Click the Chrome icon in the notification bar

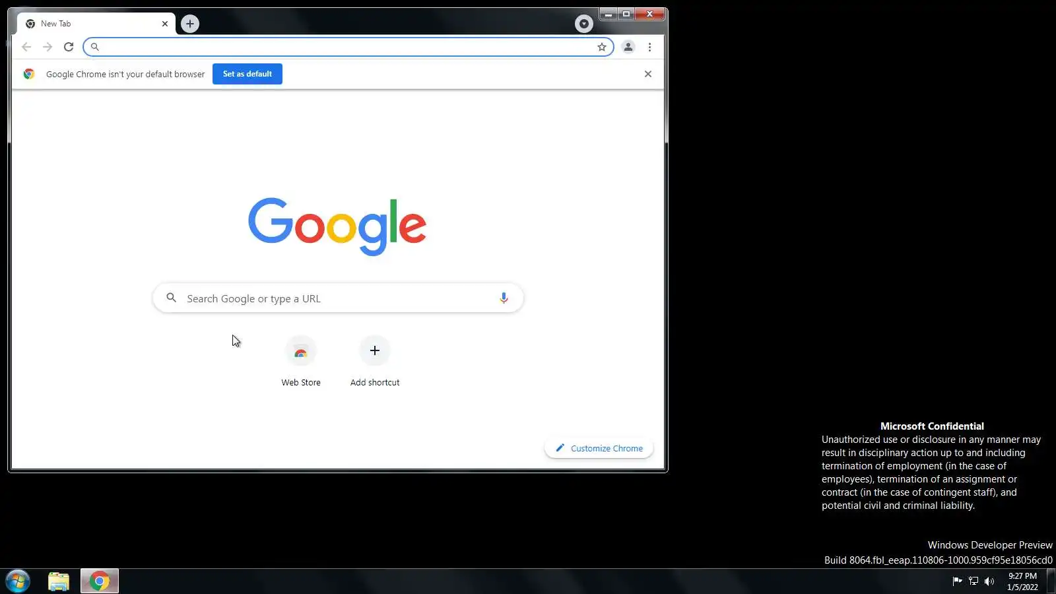point(29,74)
